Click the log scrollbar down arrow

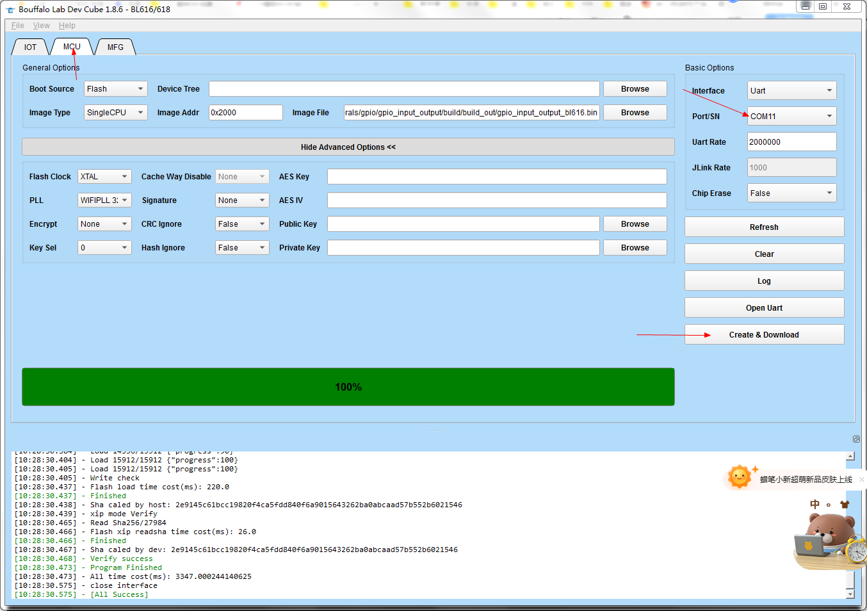tap(850, 594)
